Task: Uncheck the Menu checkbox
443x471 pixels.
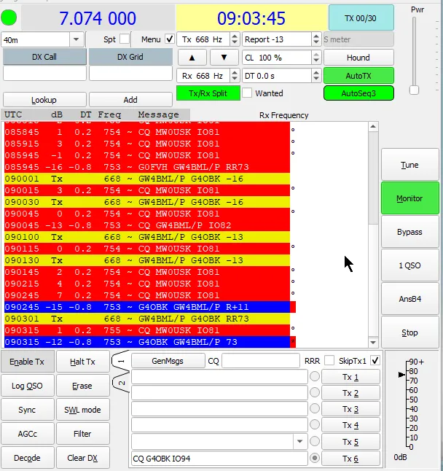Action: 170,39
